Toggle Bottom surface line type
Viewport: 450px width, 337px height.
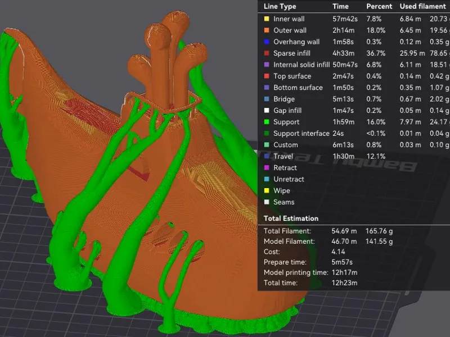point(298,88)
